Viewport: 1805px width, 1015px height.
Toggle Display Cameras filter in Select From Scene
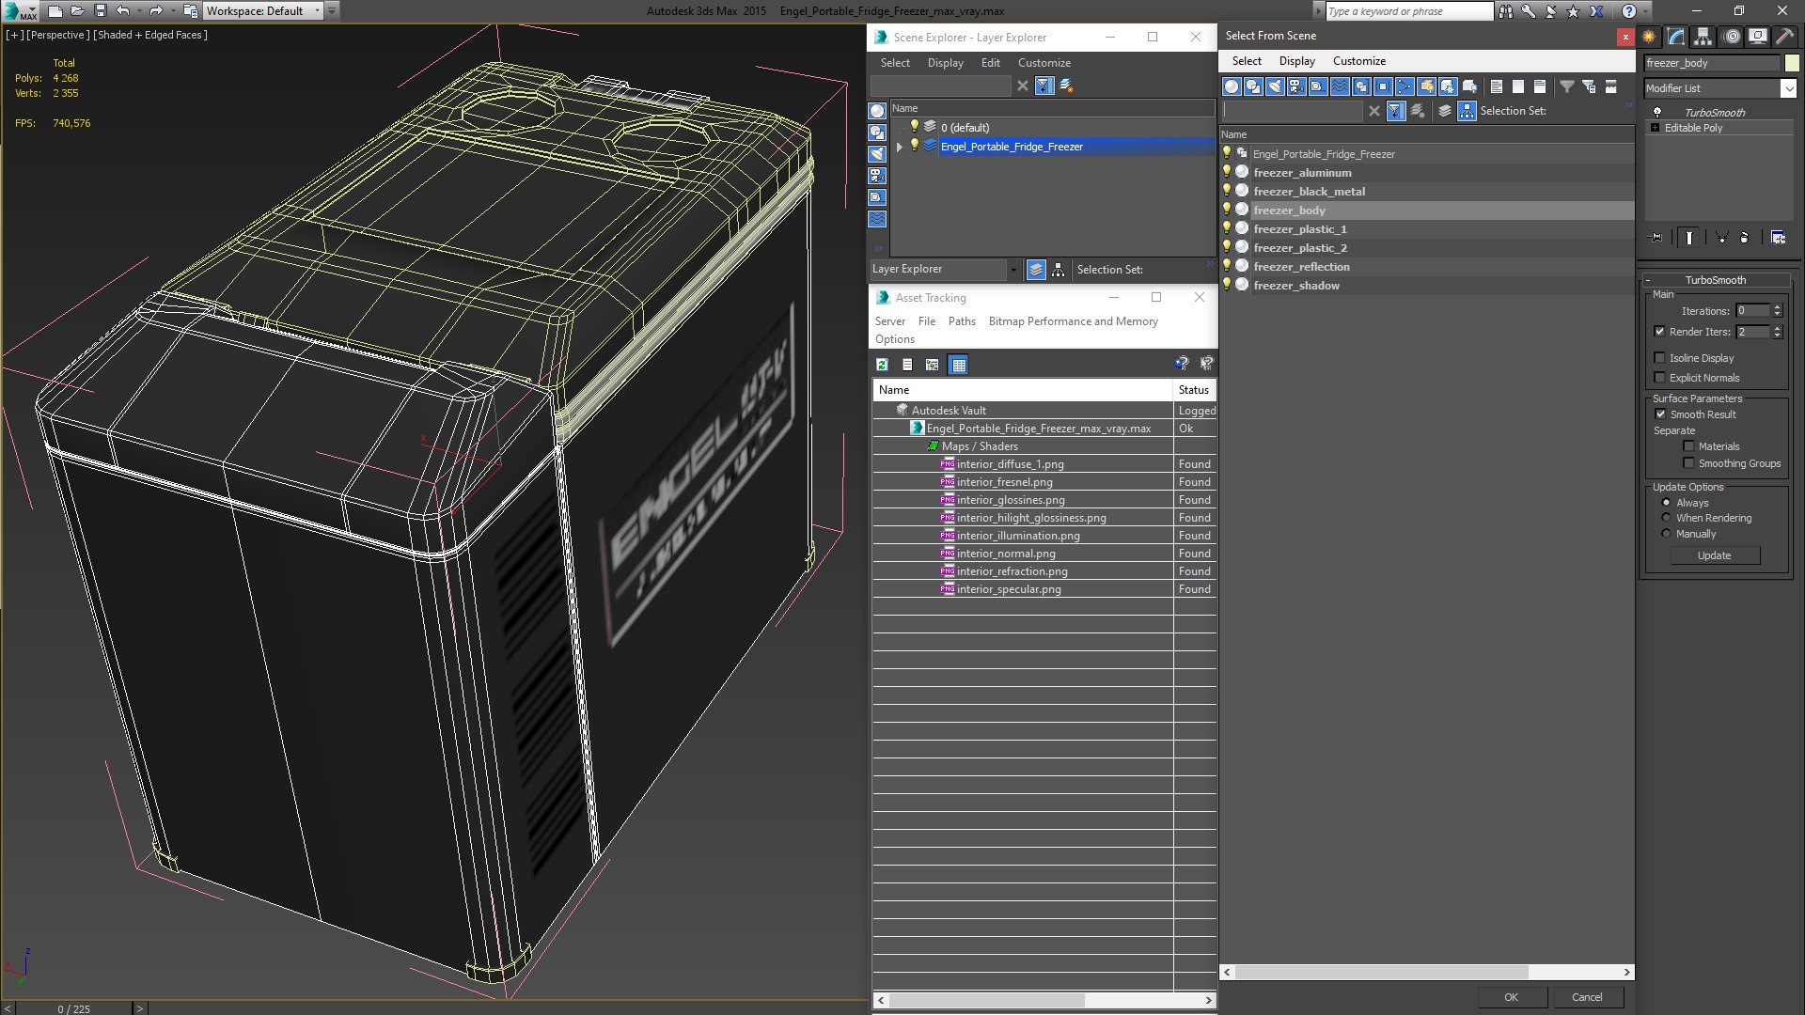click(x=1296, y=86)
